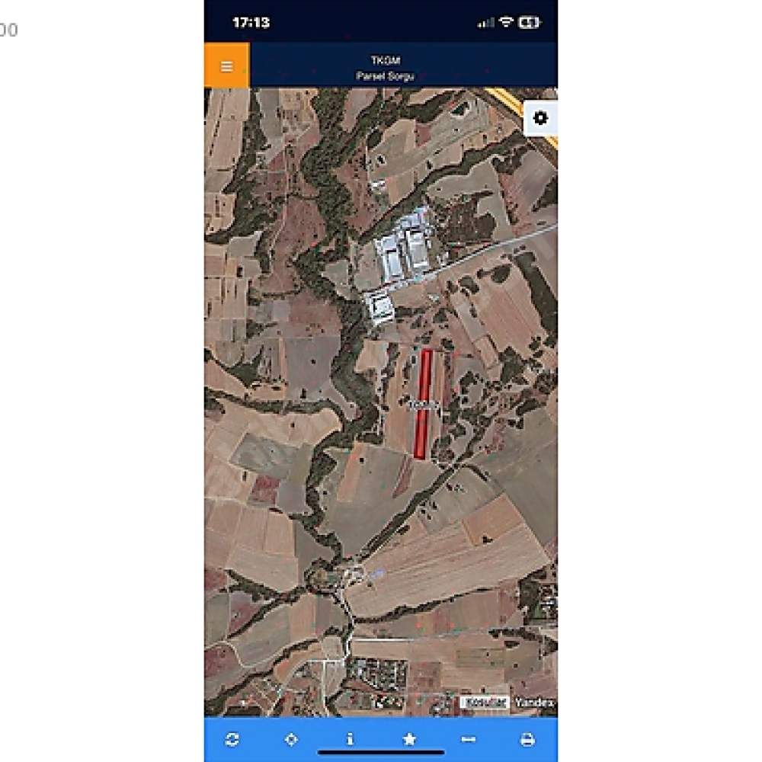The height and width of the screenshot is (762, 762).
Task: Tap the home indicator bar
Action: pos(381,753)
